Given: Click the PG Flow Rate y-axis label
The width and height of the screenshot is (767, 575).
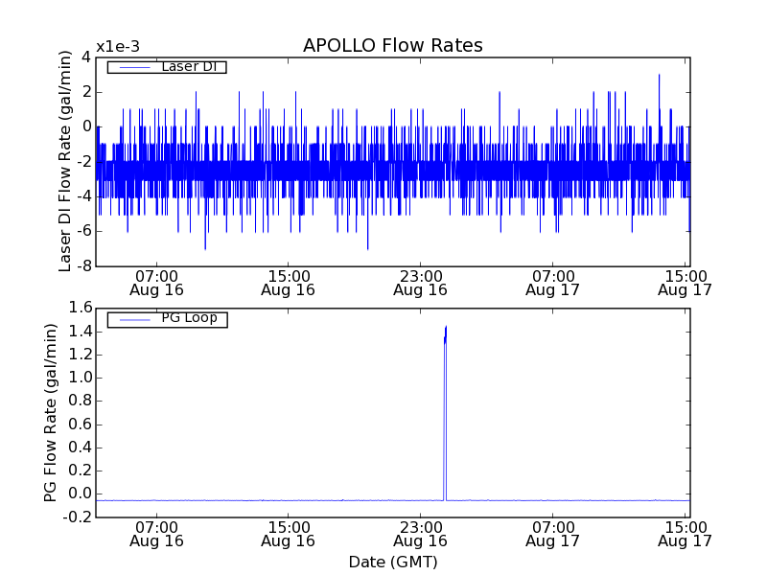Looking at the screenshot, I should (x=51, y=412).
